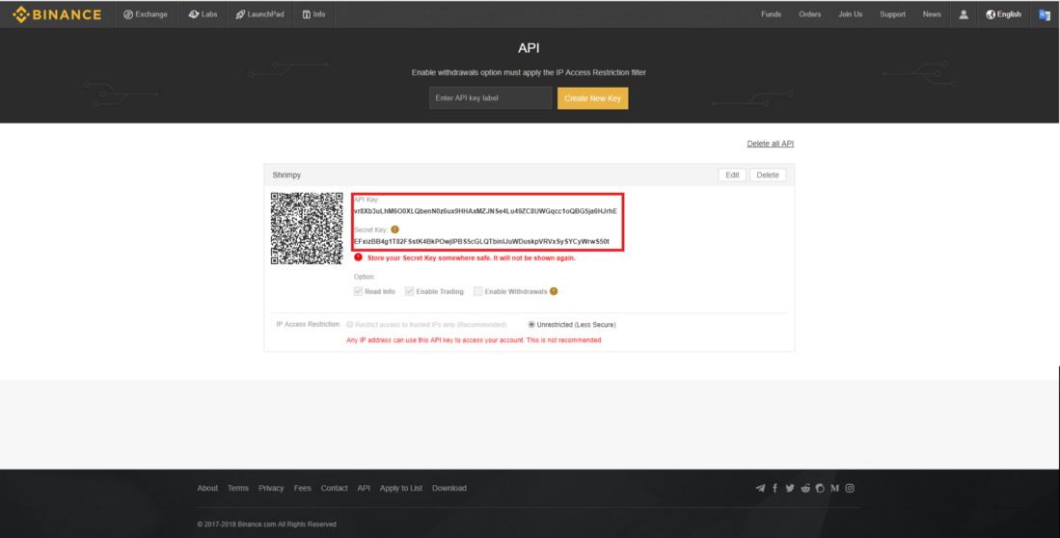Edit the Shrimpy API key
This screenshot has height=538, width=1060.
click(732, 175)
